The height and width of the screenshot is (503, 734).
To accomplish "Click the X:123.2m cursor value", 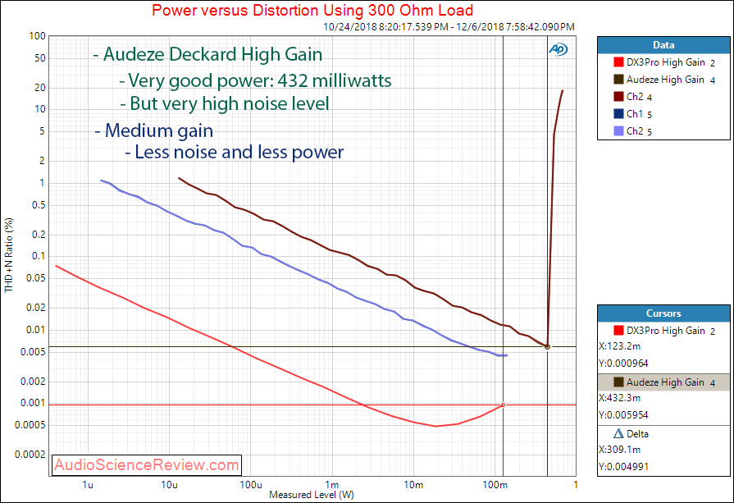I will pos(620,346).
